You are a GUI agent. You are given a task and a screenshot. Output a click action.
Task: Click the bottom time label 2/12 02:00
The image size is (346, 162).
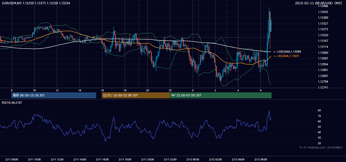pyautogui.click(x=215, y=159)
